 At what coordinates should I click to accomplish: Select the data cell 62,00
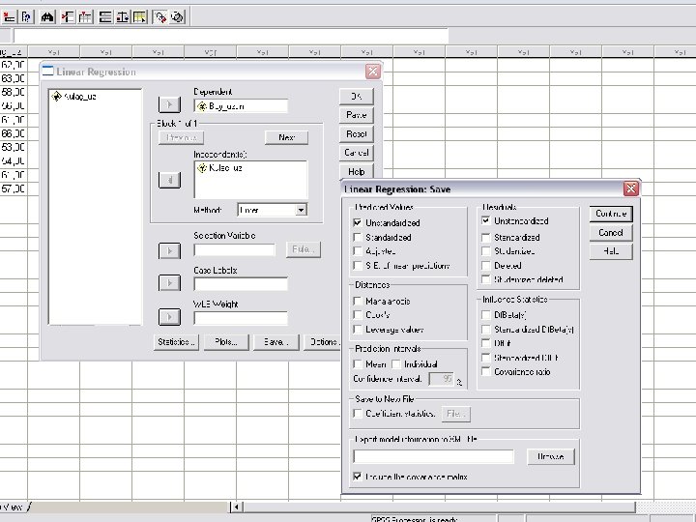[14, 66]
